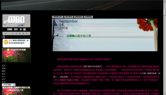Click the vertical scrollbar thumb
This screenshot has width=166, height=95.
(164, 12)
